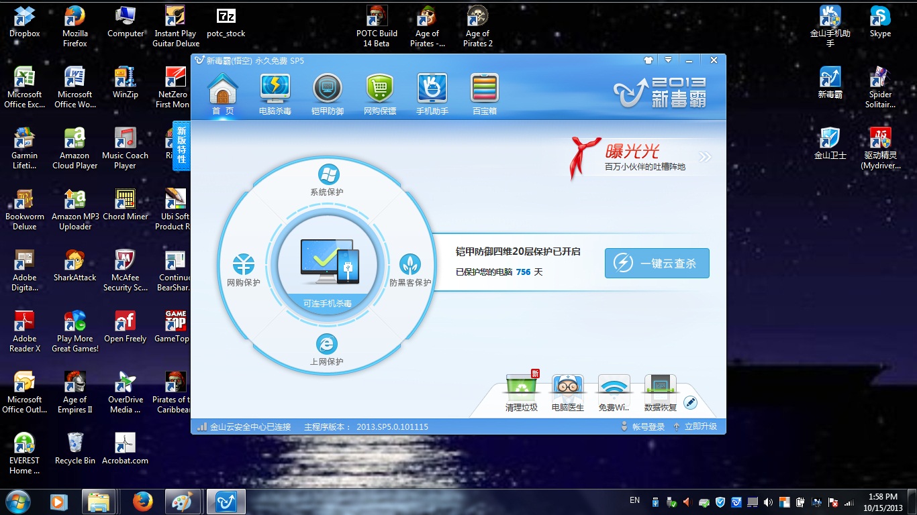Viewport: 917px width, 515px height.
Task: Open Dropbox desktop shortcut
Action: (24, 22)
